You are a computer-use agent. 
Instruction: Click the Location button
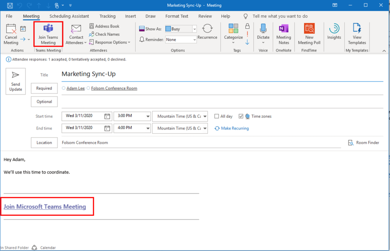coord(44,142)
